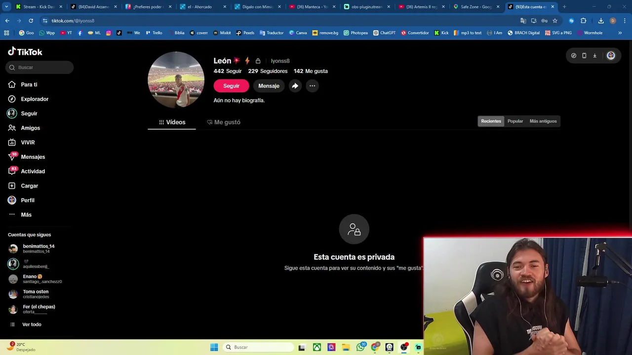
Task: Switch to the Stream - Kick Dashboard tab
Action: tap(39, 7)
